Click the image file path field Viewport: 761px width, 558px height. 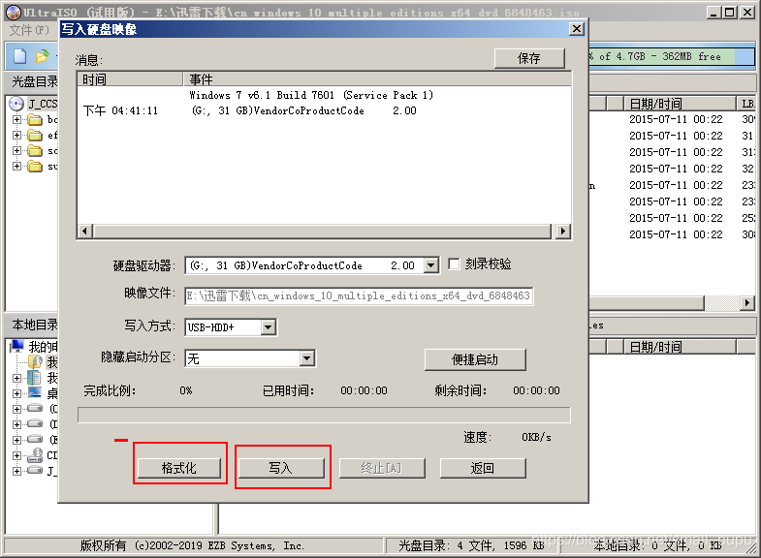point(359,295)
